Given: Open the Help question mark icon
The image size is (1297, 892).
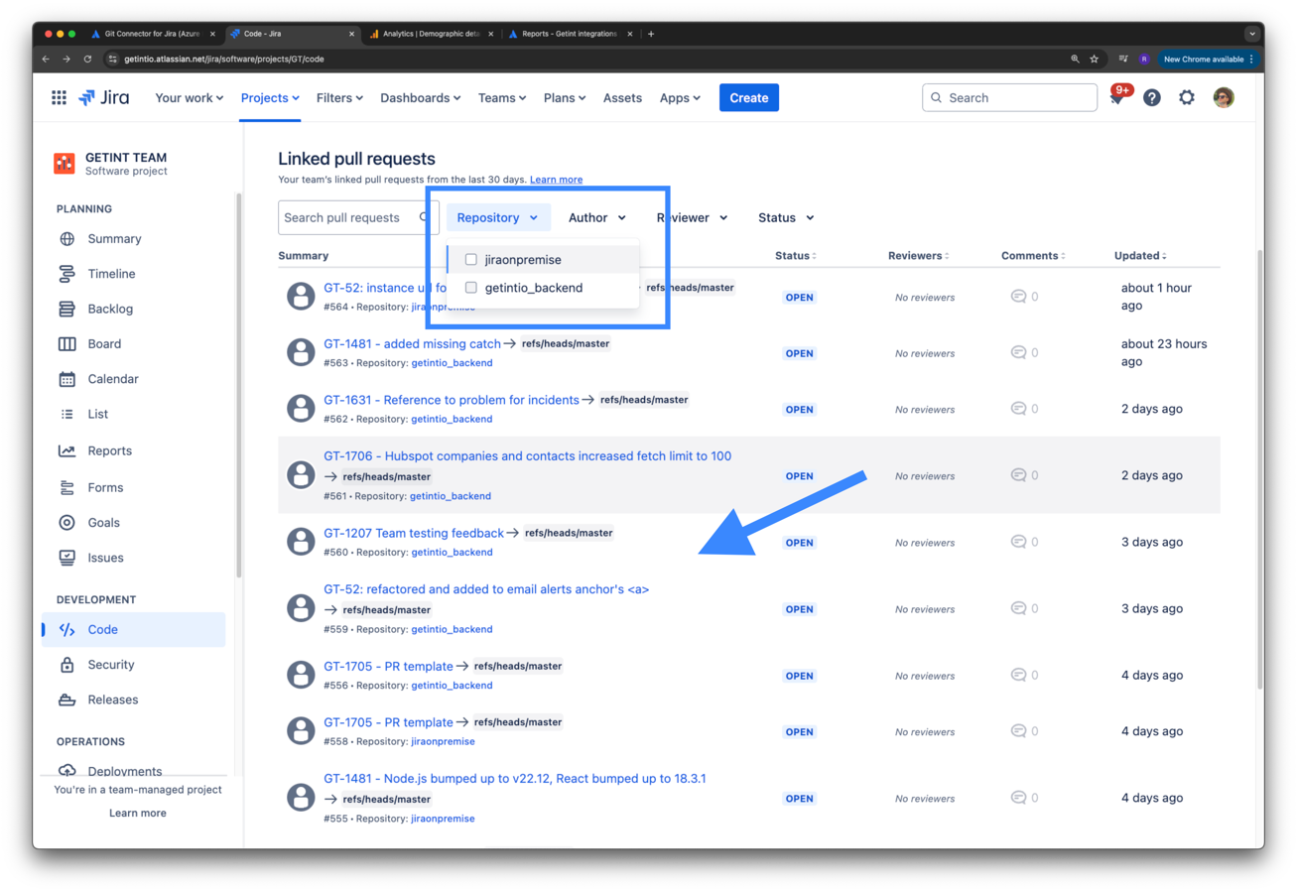Looking at the screenshot, I should pyautogui.click(x=1151, y=97).
